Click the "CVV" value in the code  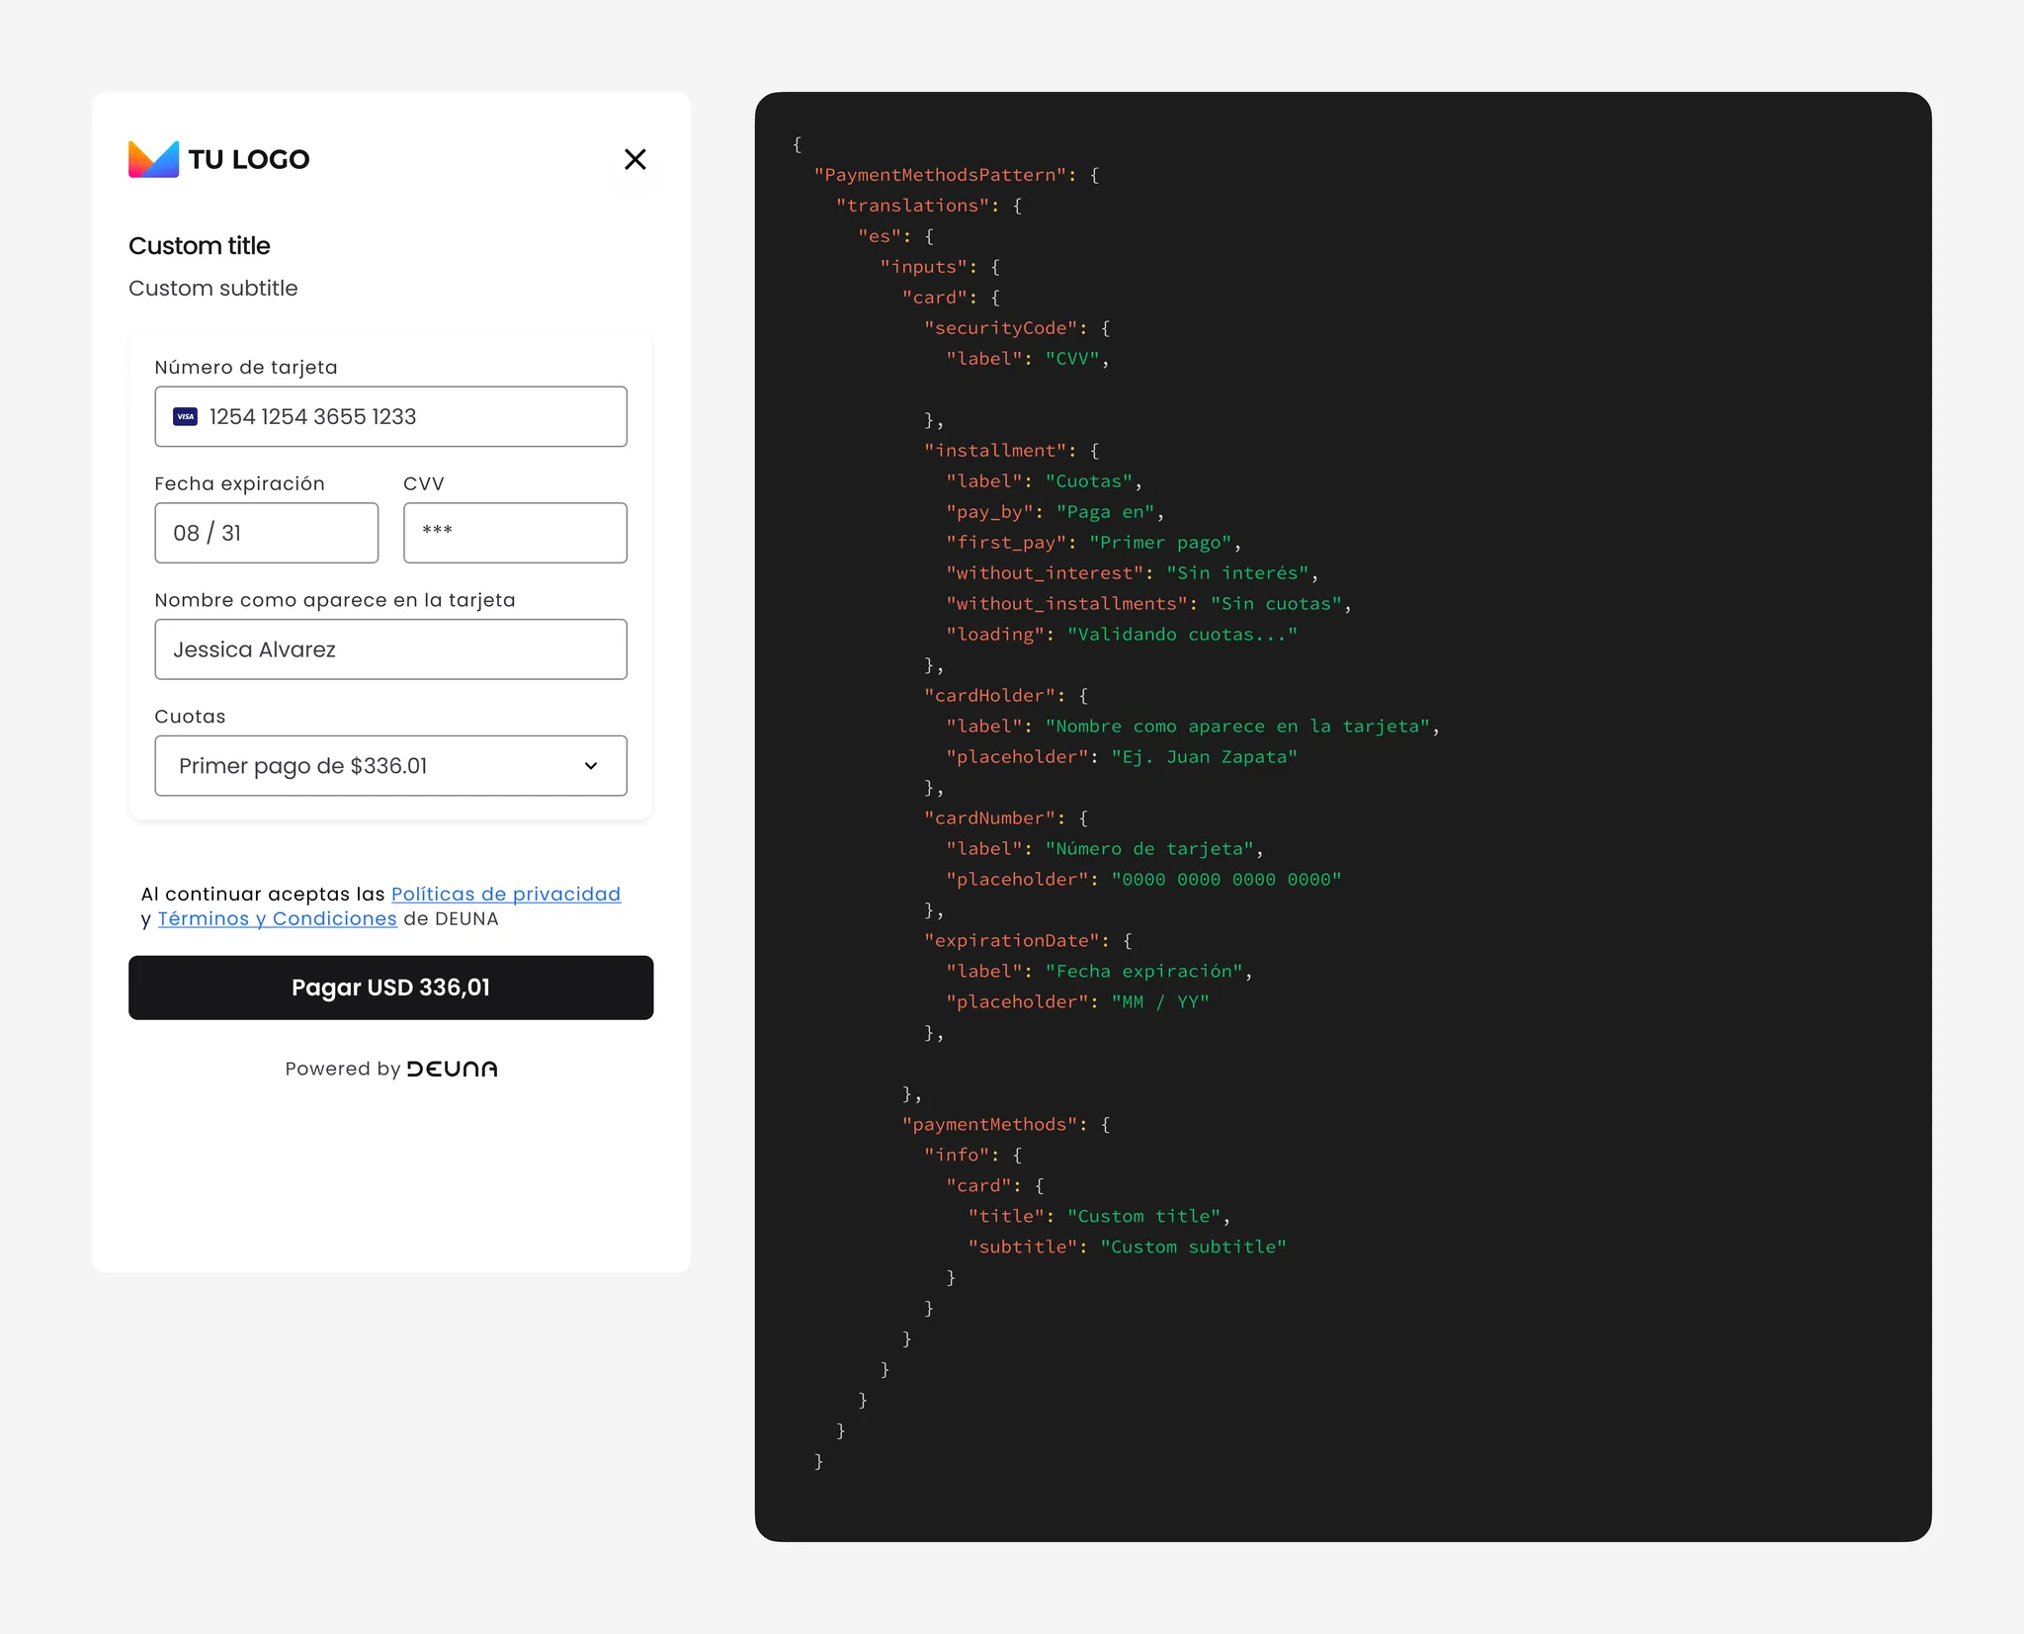tap(1072, 359)
